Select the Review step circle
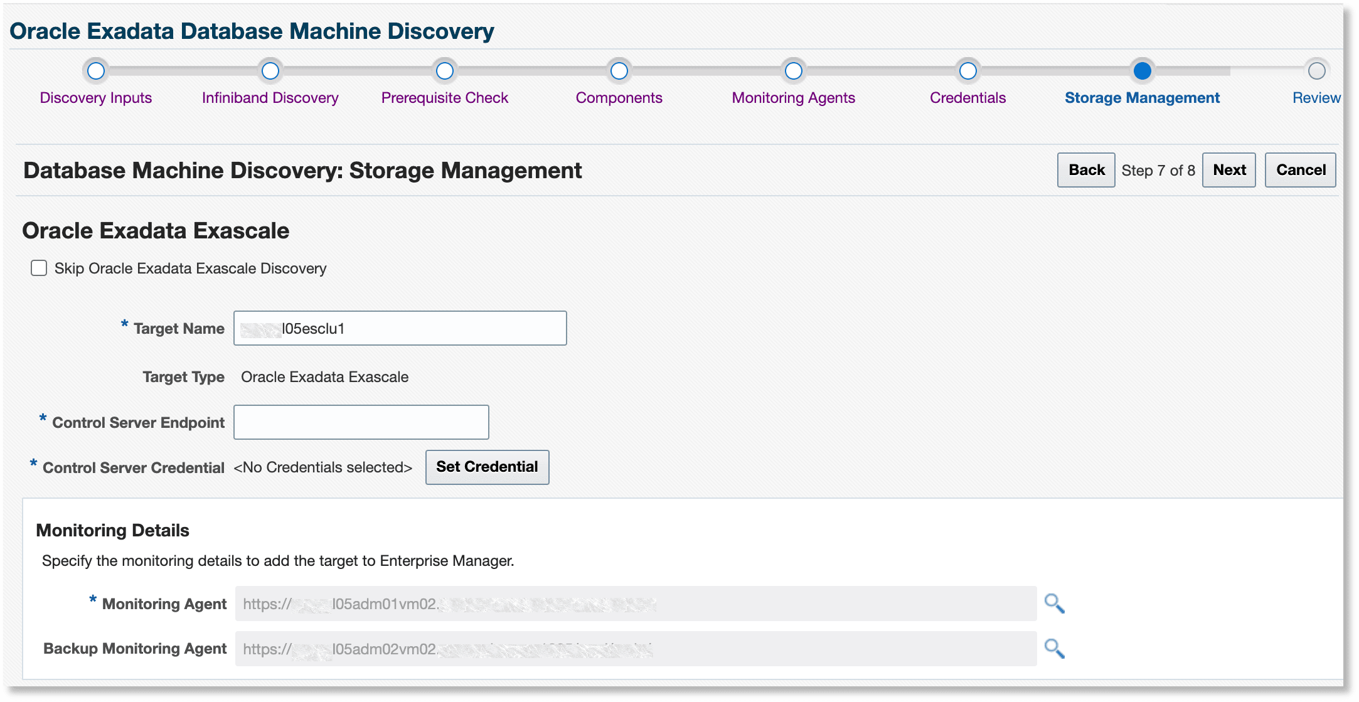 [1316, 72]
